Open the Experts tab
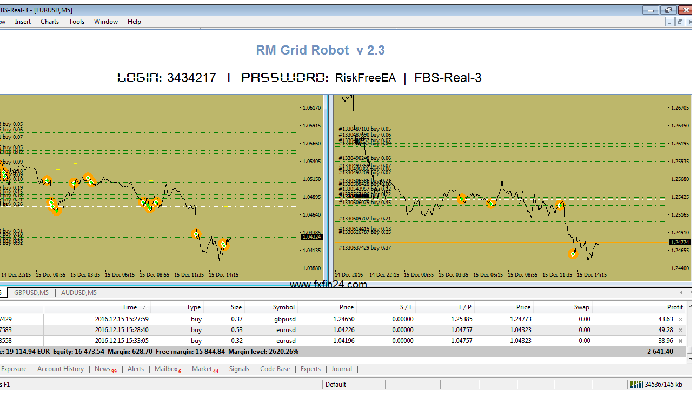697x397 pixels. (x=310, y=369)
